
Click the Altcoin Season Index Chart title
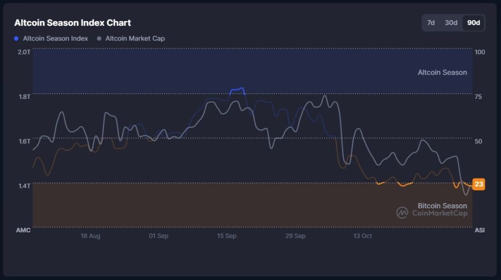click(x=72, y=23)
